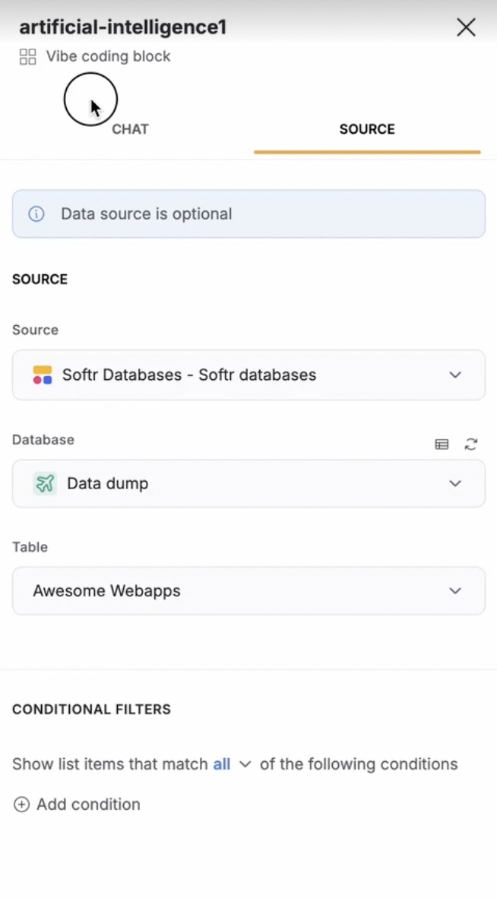Switch to the CHAT tab
Image resolution: width=497 pixels, height=901 pixels.
(x=130, y=129)
